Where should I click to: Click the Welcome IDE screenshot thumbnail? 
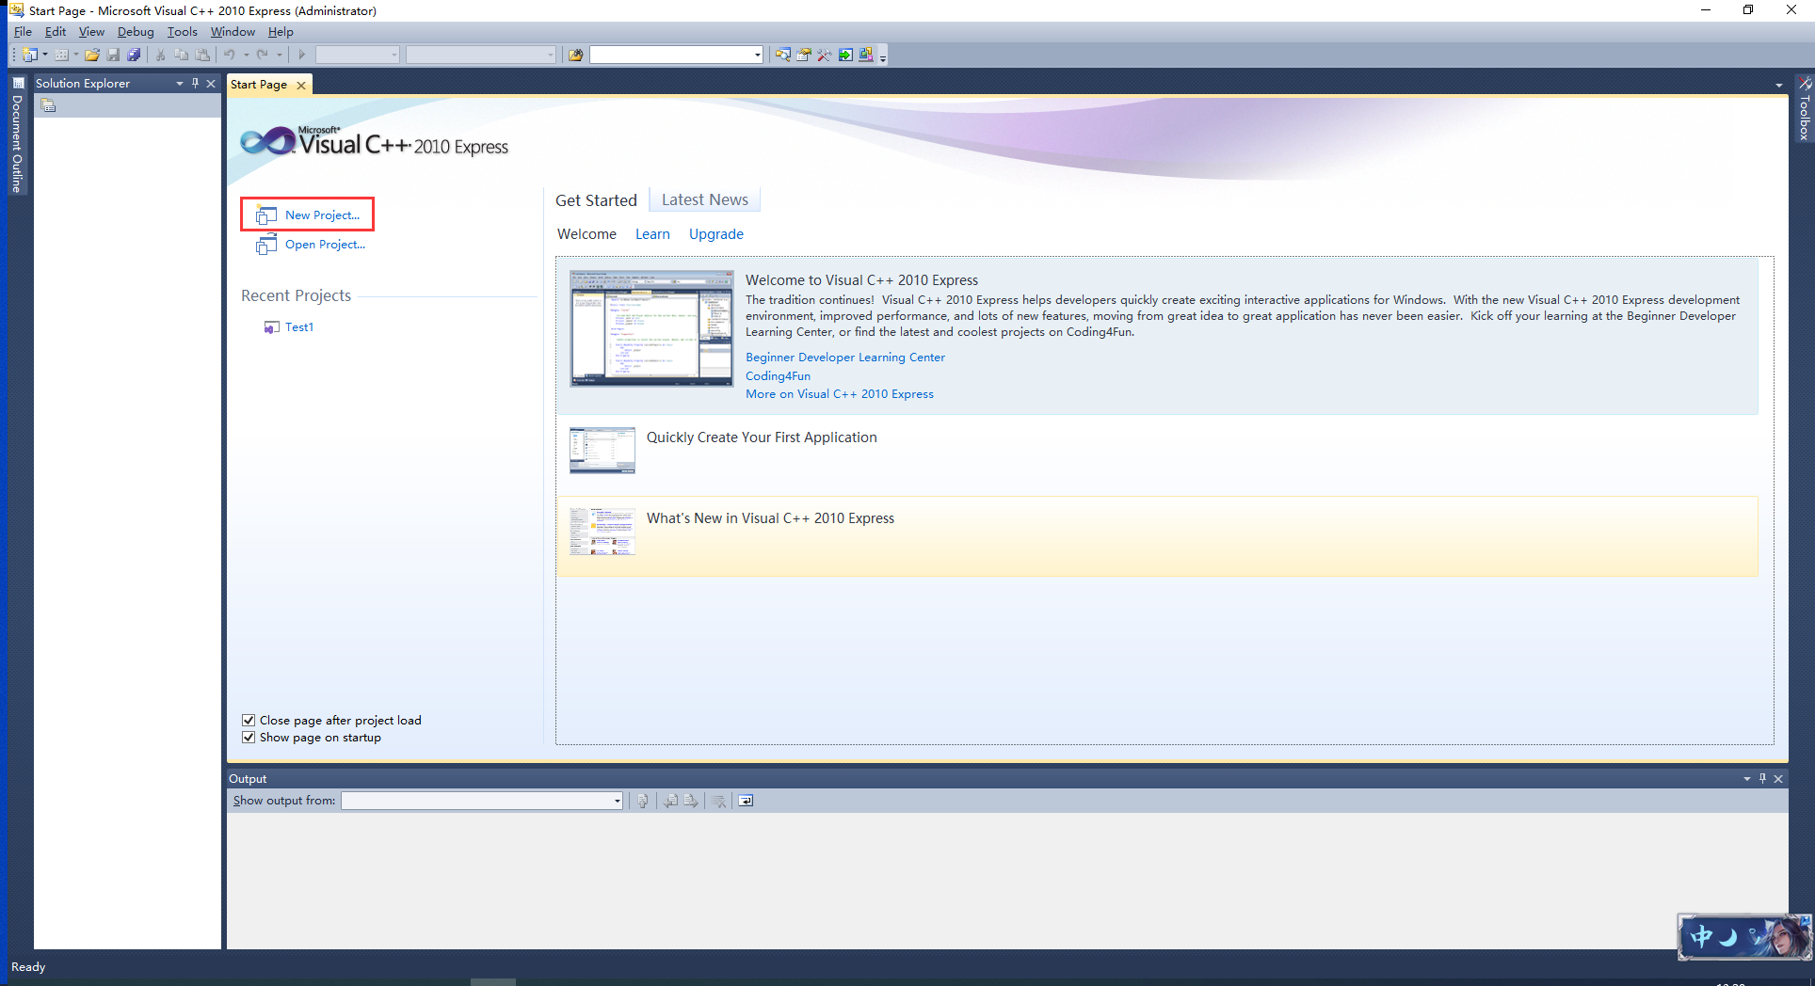(x=651, y=328)
